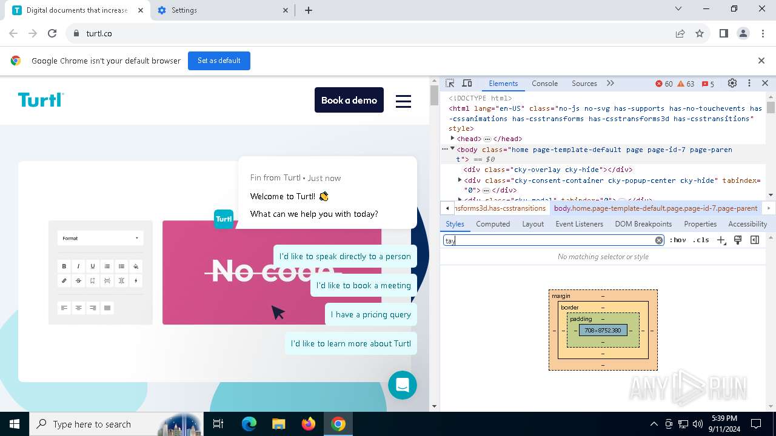Viewport: 776px width, 436px height.
Task: Open DevTools customize kebab menu
Action: (x=749, y=84)
